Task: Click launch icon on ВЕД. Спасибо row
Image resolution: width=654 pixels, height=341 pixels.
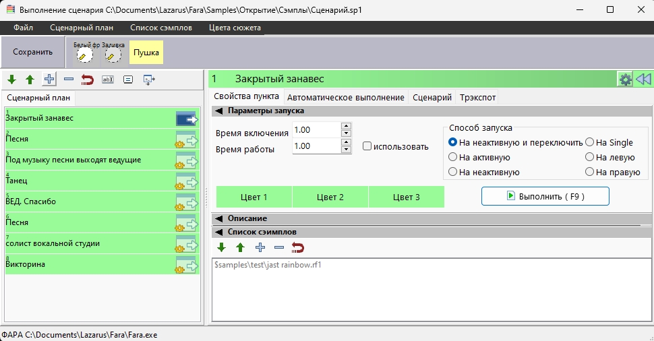Action: pos(187,202)
